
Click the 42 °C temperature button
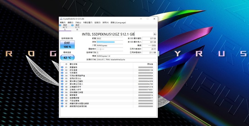coord(67,57)
